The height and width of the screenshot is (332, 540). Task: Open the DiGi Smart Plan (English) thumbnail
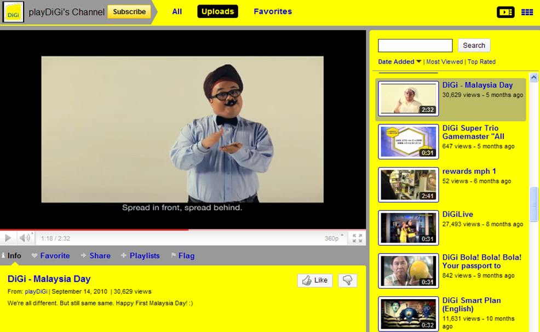408,314
